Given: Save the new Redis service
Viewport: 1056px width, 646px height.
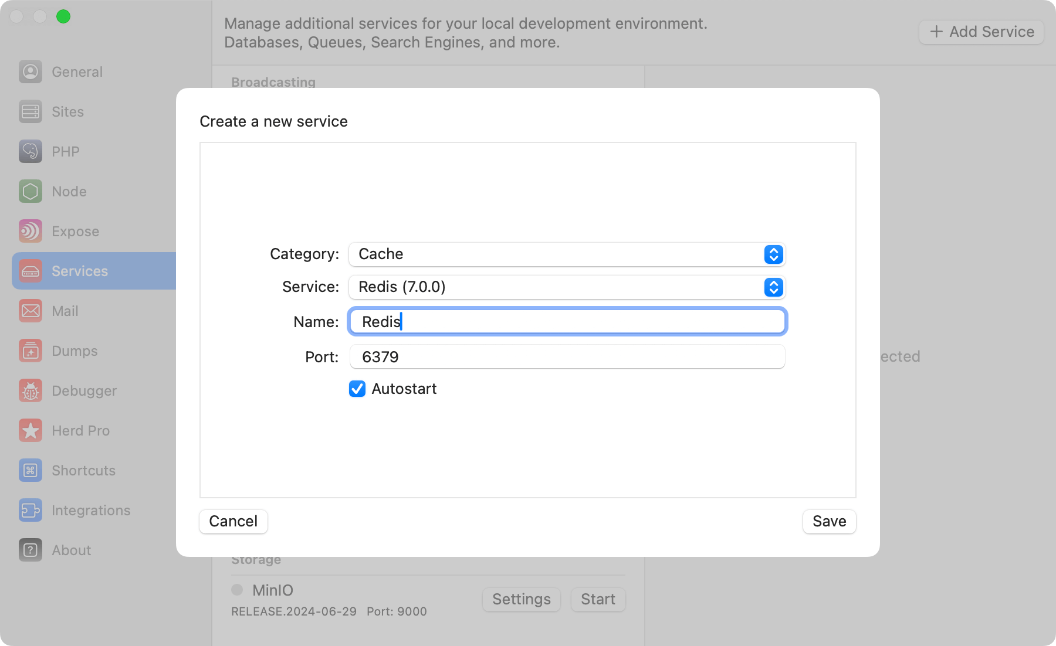Looking at the screenshot, I should pyautogui.click(x=829, y=521).
